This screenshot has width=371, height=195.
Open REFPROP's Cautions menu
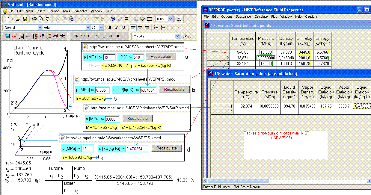[311, 16]
